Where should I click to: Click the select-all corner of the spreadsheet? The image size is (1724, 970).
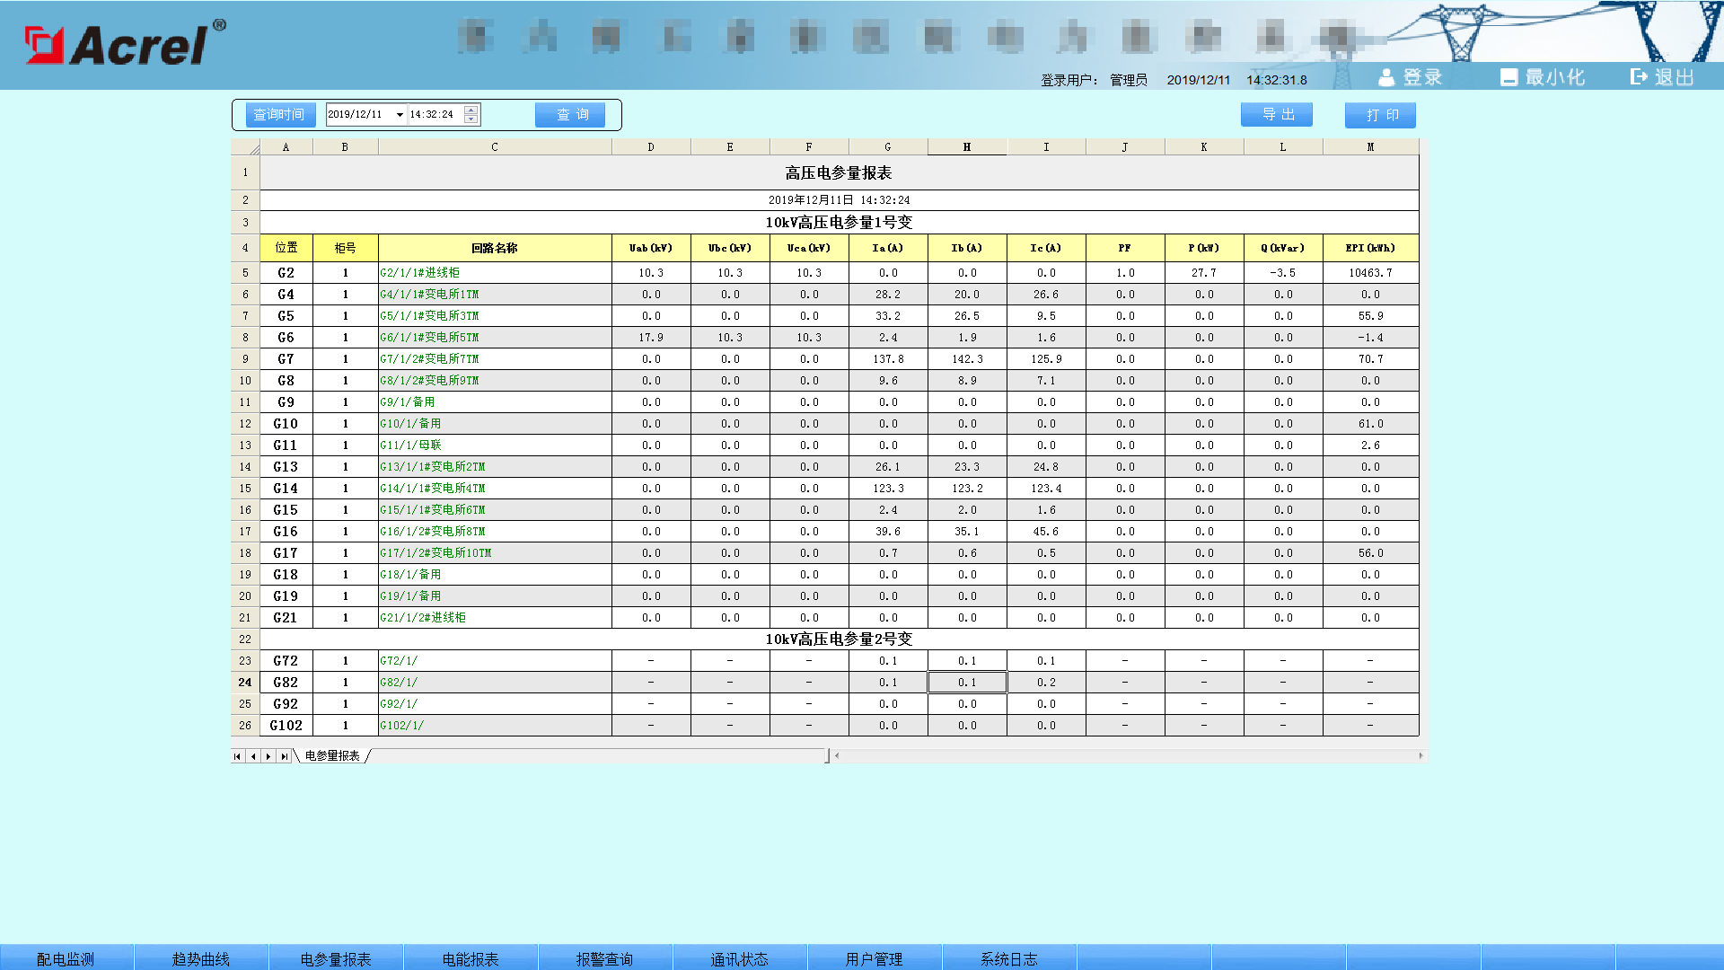click(x=245, y=147)
